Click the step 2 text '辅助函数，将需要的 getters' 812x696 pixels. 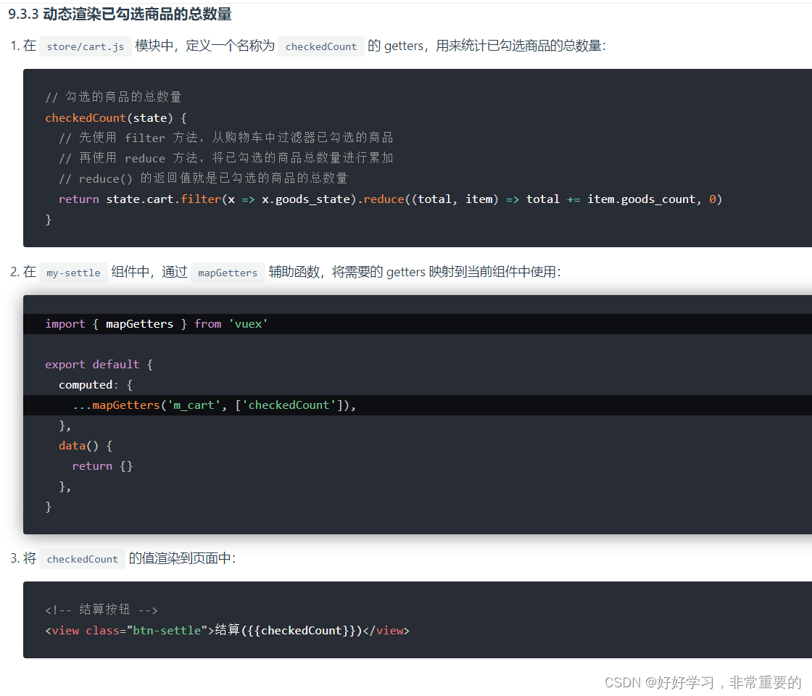(x=347, y=272)
